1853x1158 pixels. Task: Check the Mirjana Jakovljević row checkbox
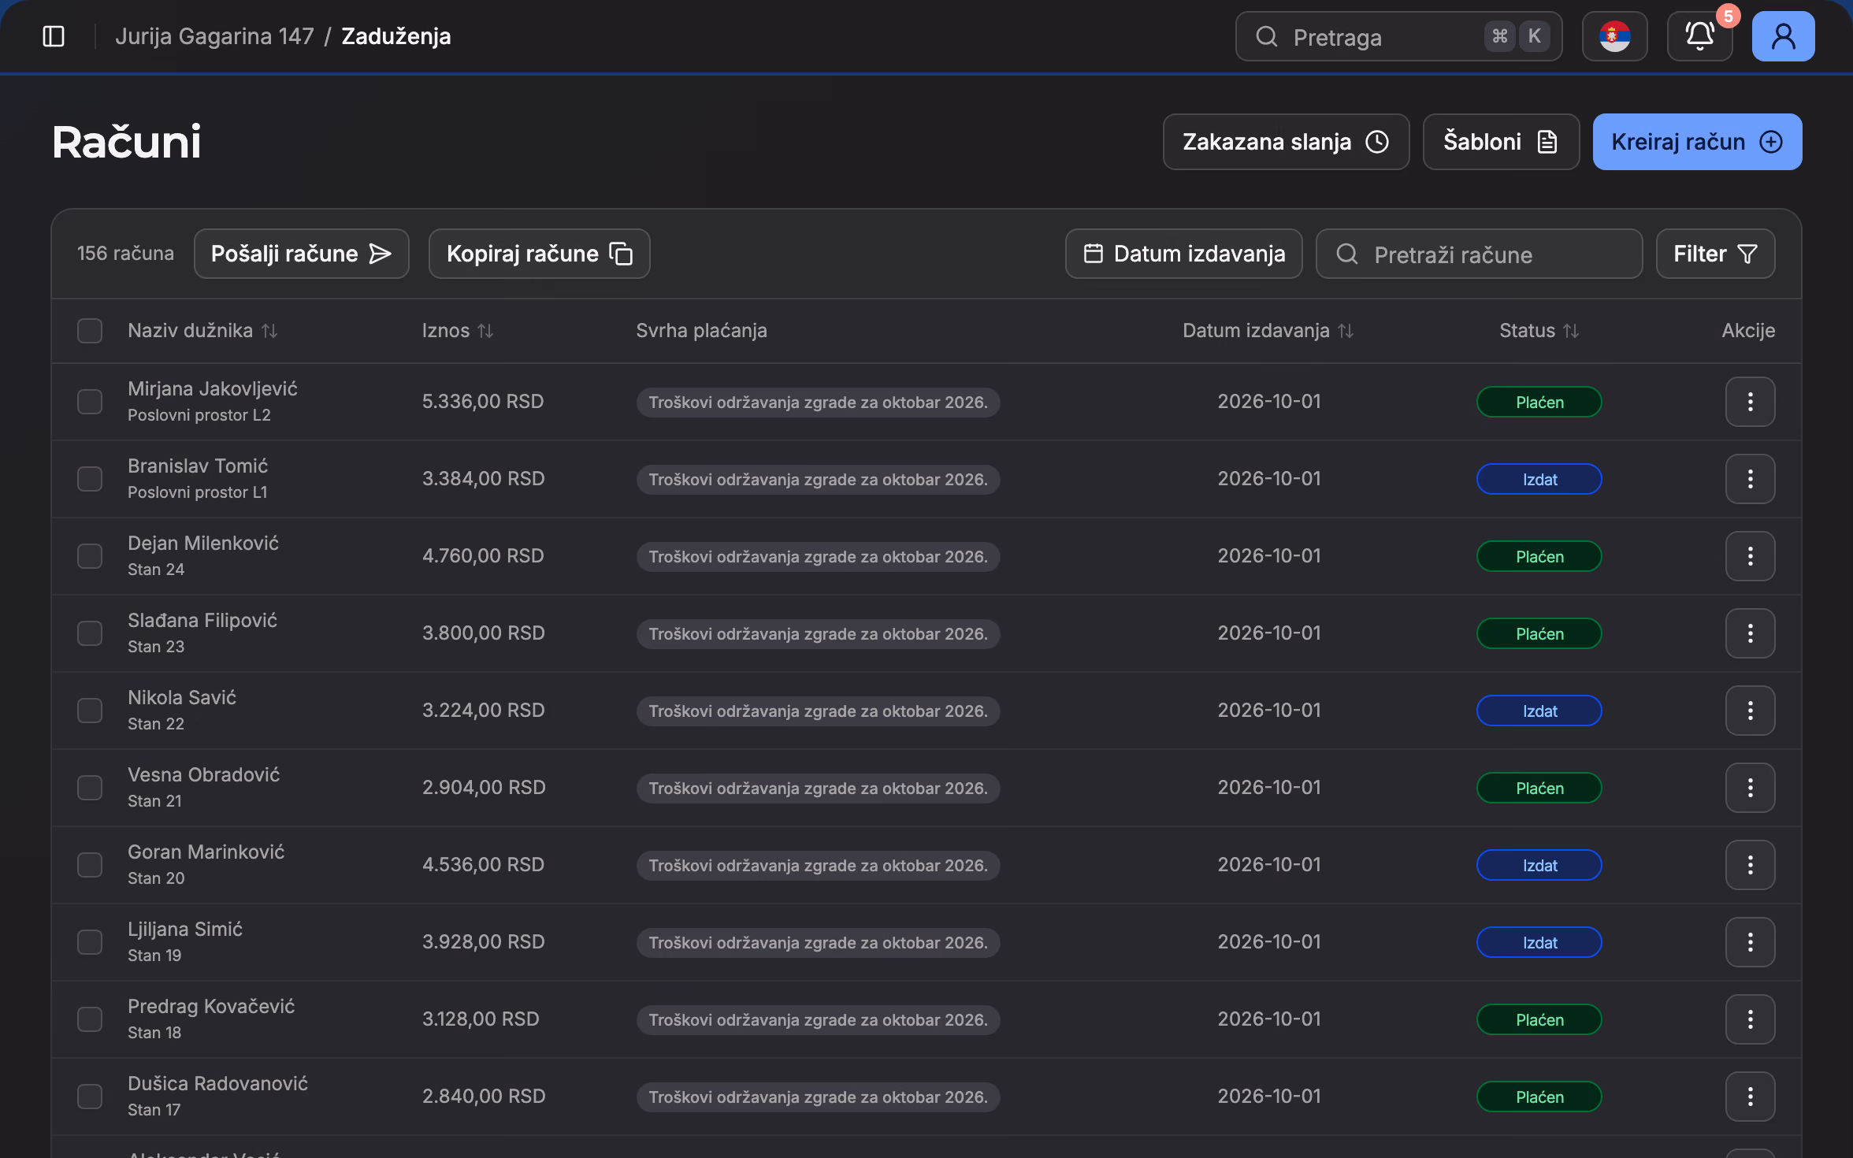tap(90, 402)
